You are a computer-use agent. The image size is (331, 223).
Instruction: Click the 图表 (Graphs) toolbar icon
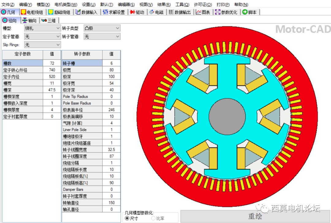point(203,12)
